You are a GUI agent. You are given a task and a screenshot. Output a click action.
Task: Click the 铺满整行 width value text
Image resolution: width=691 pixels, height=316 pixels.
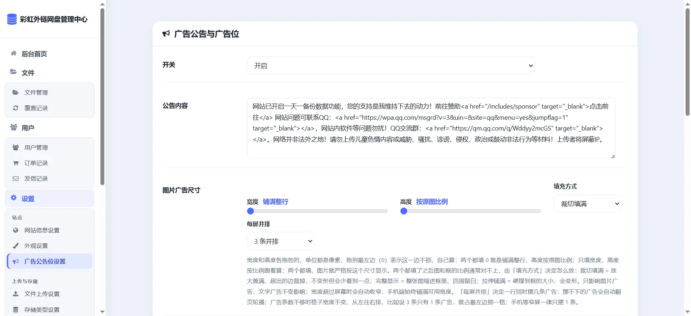[275, 202]
